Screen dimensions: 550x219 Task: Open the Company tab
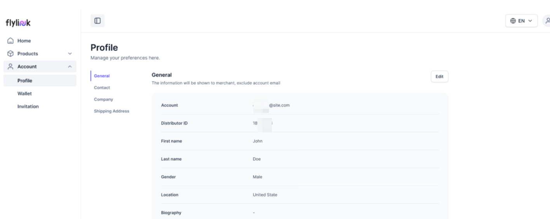point(103,99)
